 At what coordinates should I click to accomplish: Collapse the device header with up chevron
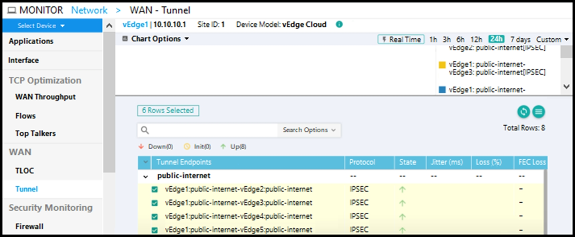(110, 26)
